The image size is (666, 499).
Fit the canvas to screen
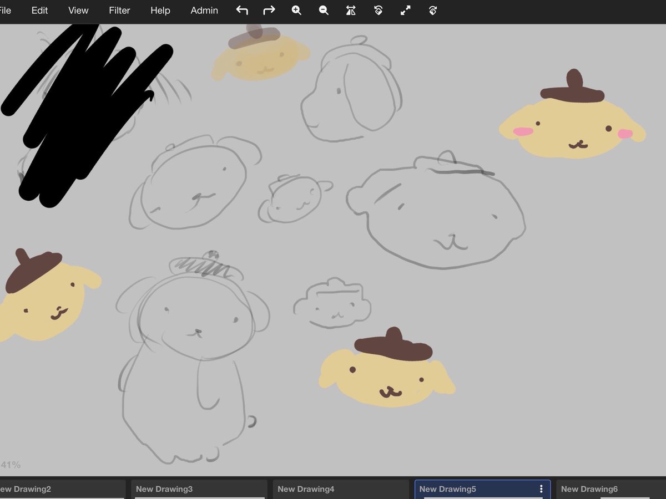click(x=406, y=11)
